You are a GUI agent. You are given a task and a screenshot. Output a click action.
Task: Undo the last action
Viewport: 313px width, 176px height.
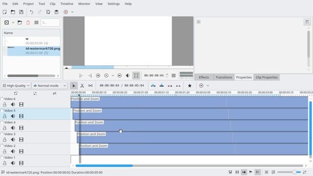click(x=31, y=12)
